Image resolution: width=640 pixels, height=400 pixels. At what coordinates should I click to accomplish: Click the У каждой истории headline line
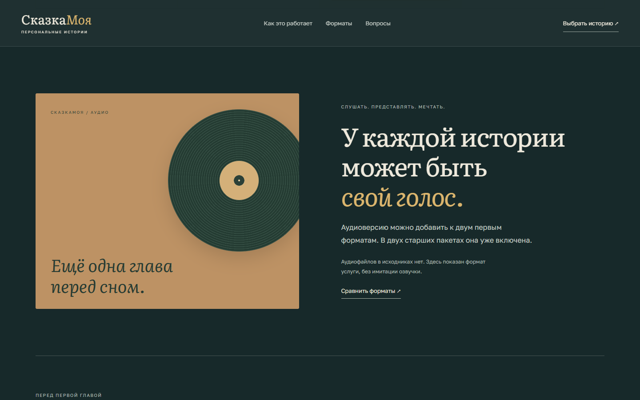tap(453, 138)
